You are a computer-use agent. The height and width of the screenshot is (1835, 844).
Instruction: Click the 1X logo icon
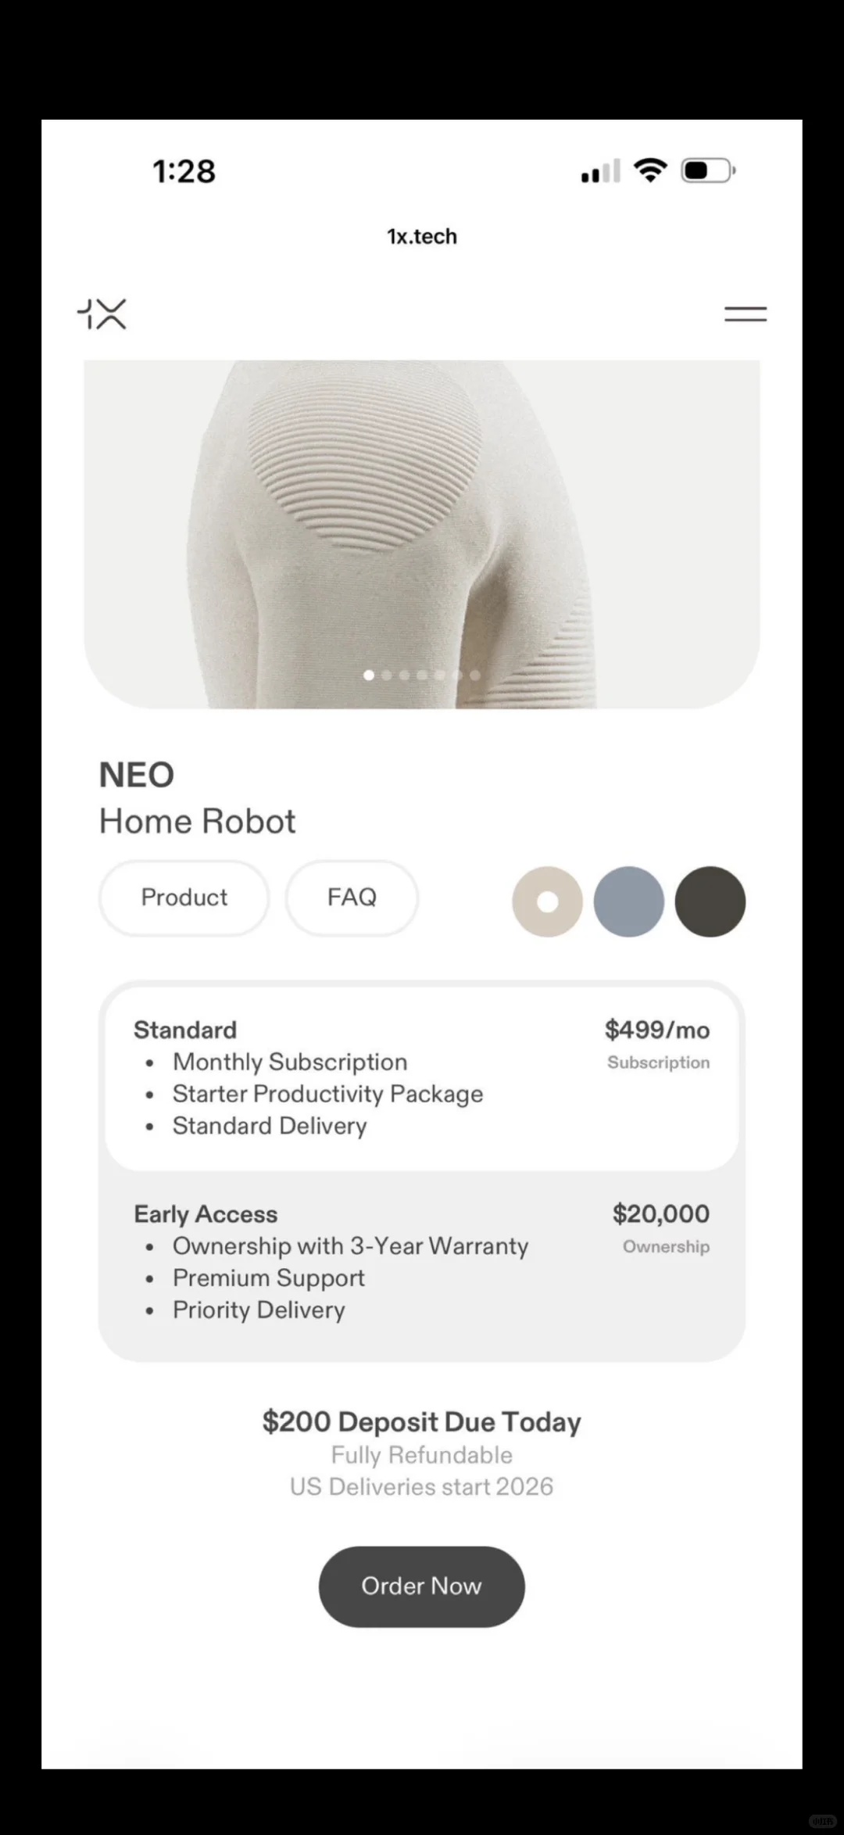tap(102, 314)
